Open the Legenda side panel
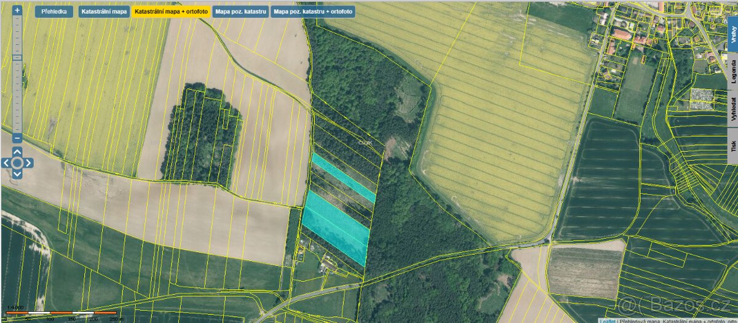 click(733, 71)
